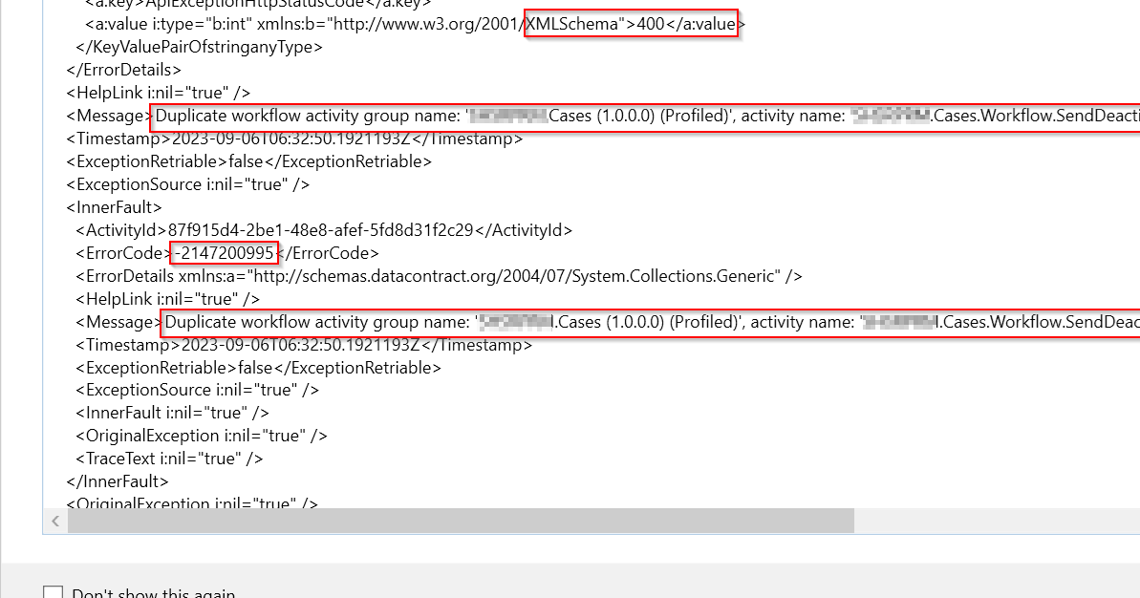
Task: Click the ErrorCode value -2147200995
Action: 225,253
